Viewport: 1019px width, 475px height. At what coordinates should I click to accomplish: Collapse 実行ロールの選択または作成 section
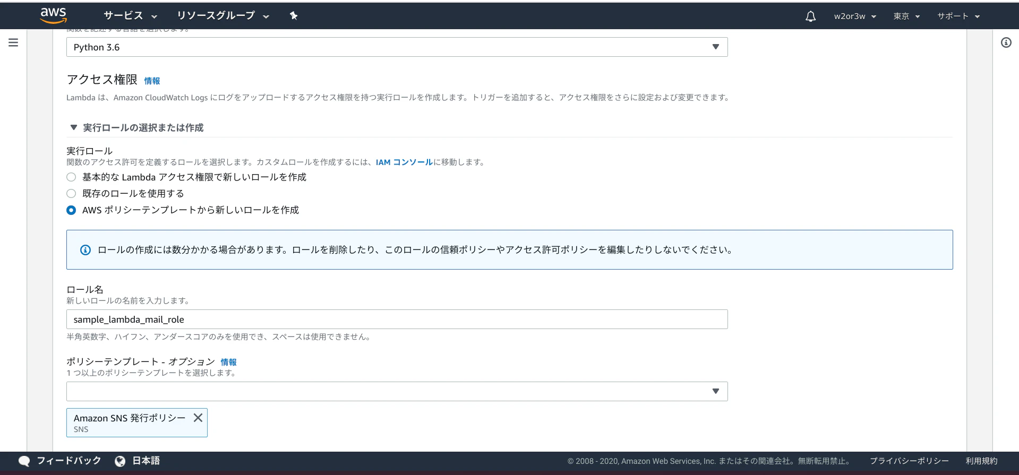pos(74,127)
